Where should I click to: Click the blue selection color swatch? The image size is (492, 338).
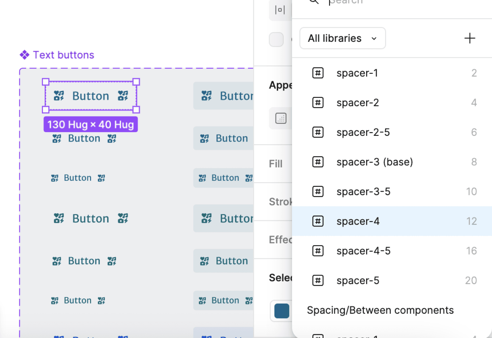coord(282,311)
